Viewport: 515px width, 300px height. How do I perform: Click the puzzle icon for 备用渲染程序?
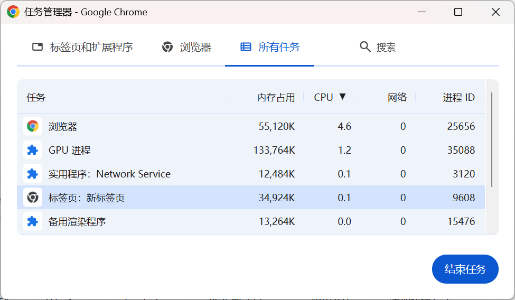tap(33, 221)
